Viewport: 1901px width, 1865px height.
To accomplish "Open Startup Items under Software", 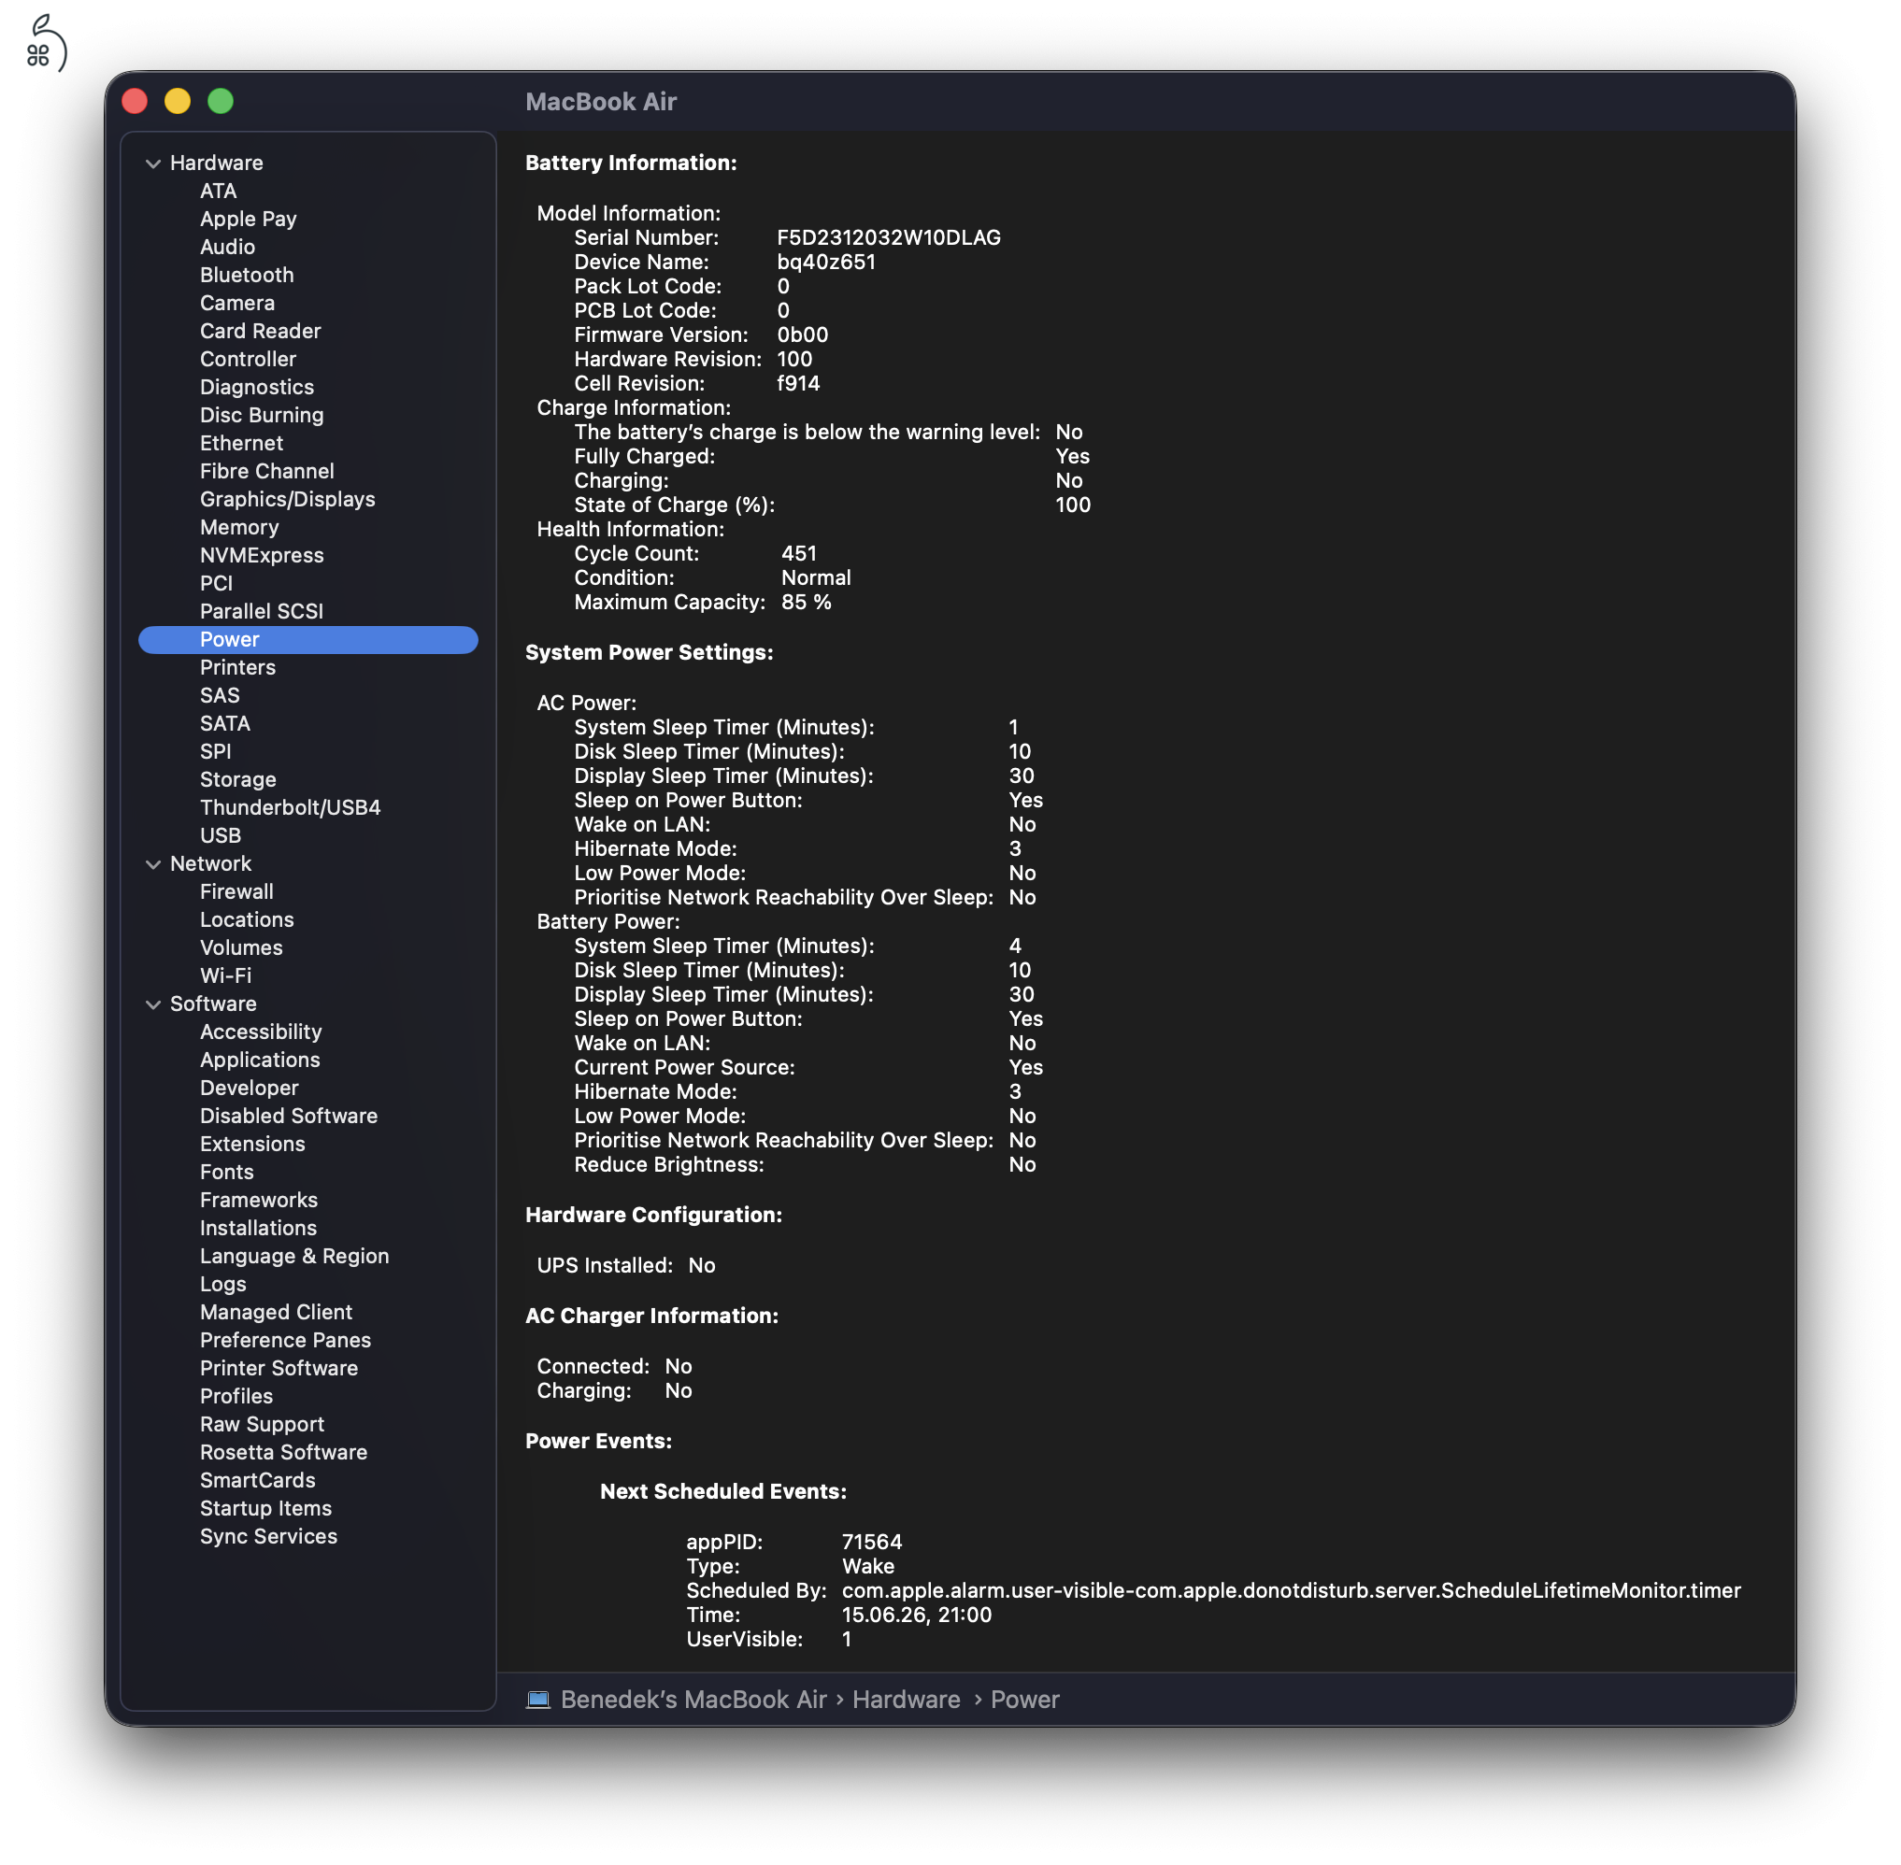I will (265, 1509).
